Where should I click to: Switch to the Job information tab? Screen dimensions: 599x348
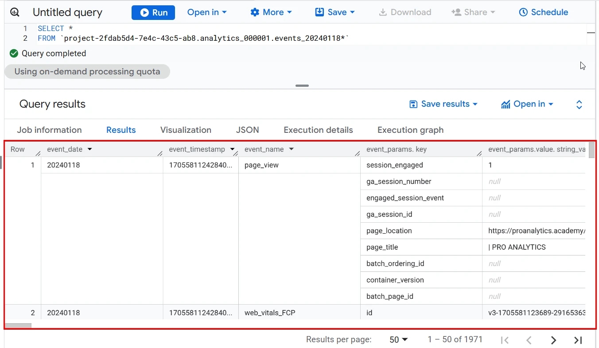pos(49,130)
